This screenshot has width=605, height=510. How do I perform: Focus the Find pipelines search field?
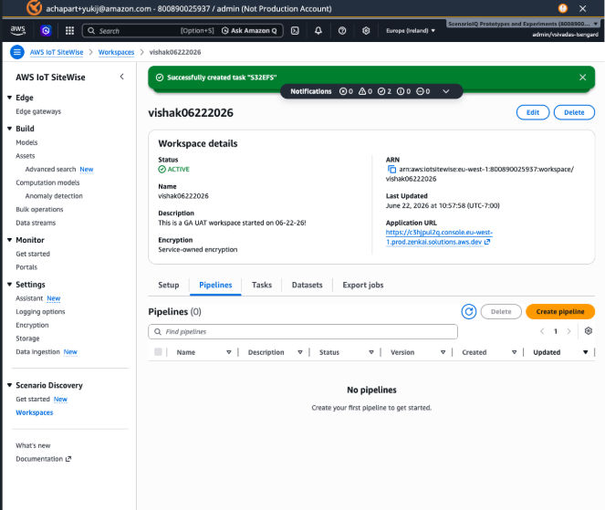click(x=303, y=331)
